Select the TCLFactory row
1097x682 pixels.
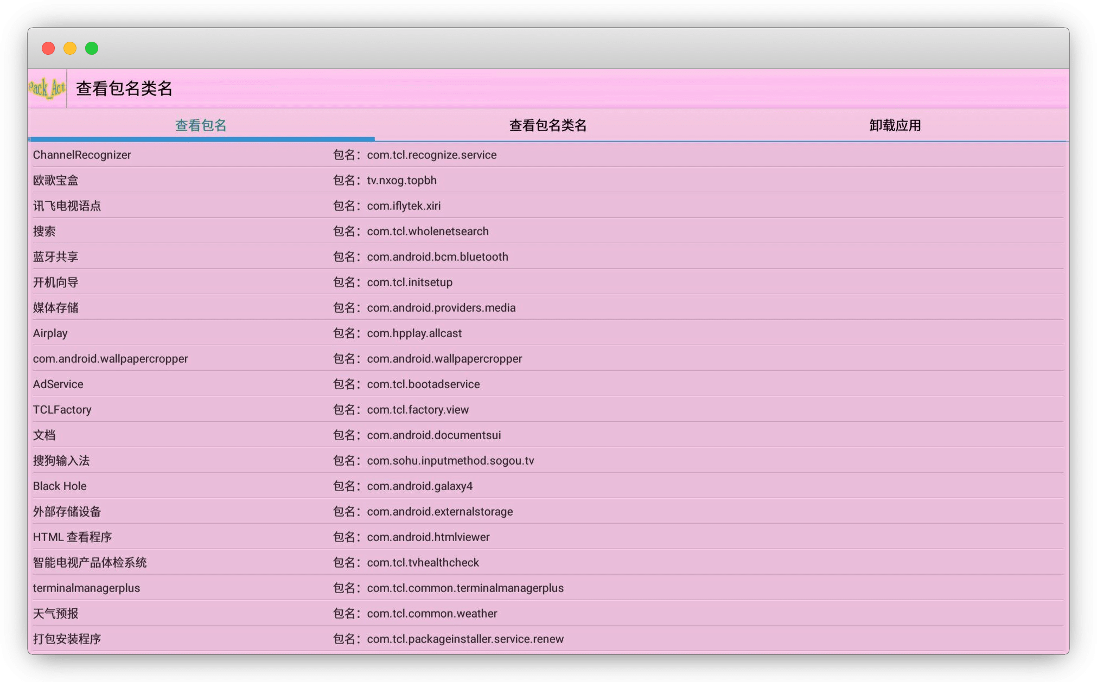(x=62, y=410)
